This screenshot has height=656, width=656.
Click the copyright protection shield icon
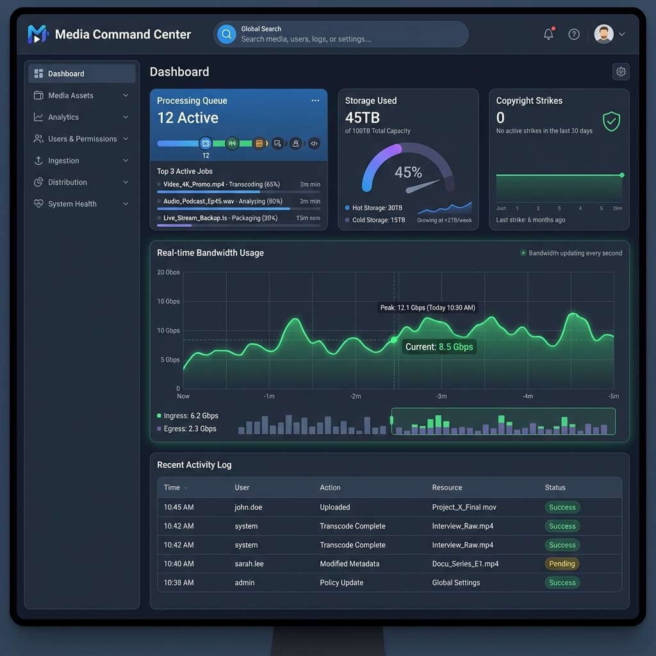611,122
